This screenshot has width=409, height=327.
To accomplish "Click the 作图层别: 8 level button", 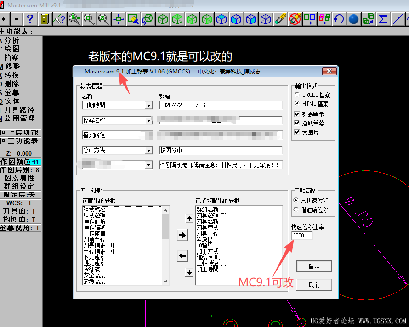I will [20, 170].
